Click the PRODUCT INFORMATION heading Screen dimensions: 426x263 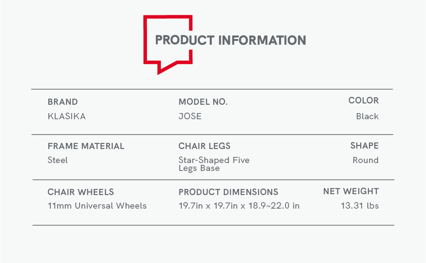(230, 40)
